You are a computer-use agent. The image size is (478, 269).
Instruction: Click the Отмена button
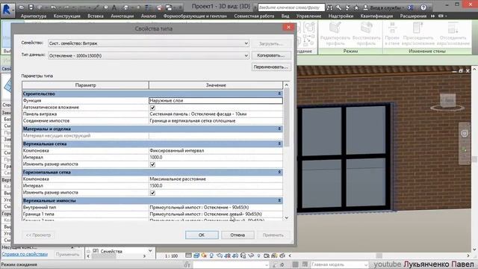tap(238, 235)
